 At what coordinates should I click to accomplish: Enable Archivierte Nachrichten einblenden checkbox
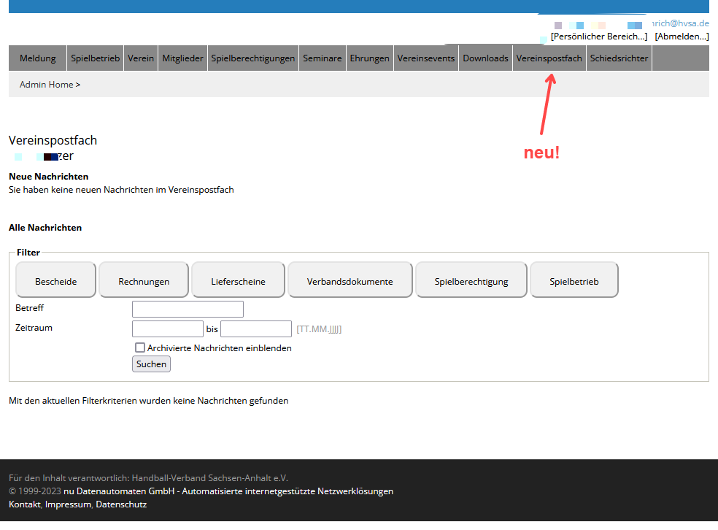tap(140, 348)
